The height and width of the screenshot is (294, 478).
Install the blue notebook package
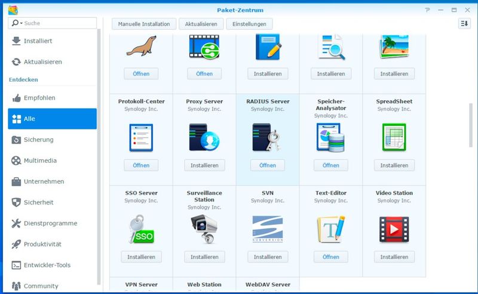pyautogui.click(x=268, y=74)
